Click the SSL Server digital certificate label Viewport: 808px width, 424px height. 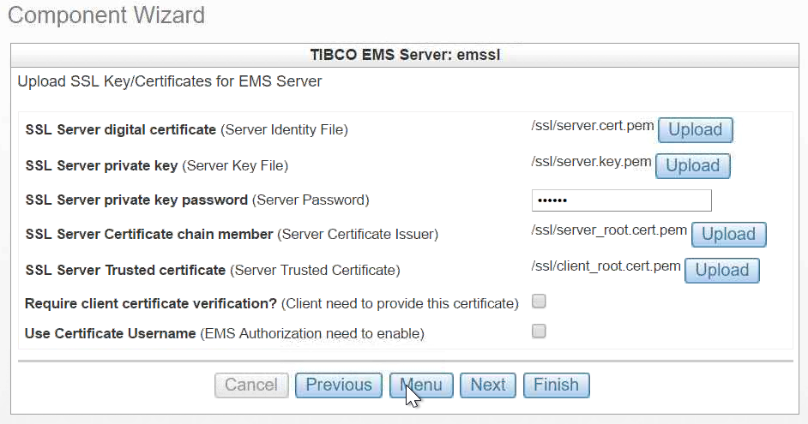(x=121, y=130)
